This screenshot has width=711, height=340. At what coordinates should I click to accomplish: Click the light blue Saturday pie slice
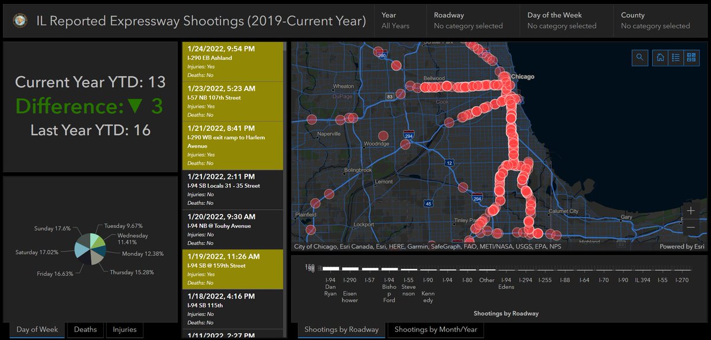80,251
